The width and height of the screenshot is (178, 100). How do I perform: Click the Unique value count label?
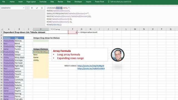tap(87, 32)
